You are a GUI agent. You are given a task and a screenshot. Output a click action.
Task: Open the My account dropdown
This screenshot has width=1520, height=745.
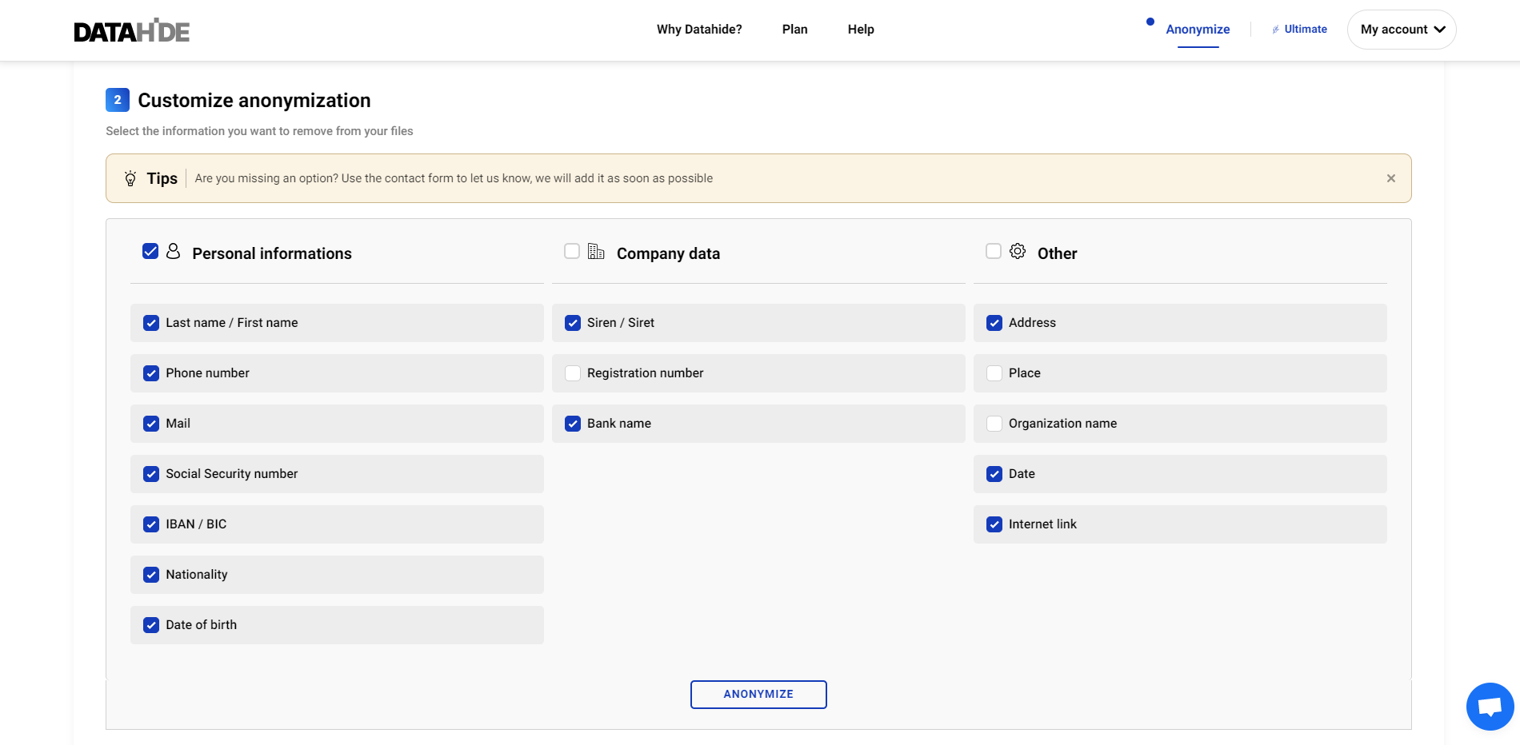[1402, 30]
